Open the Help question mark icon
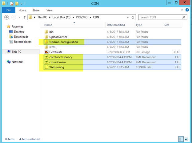 coord(188,10)
